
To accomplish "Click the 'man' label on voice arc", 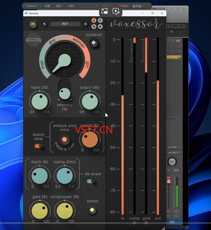I will 42,65.
